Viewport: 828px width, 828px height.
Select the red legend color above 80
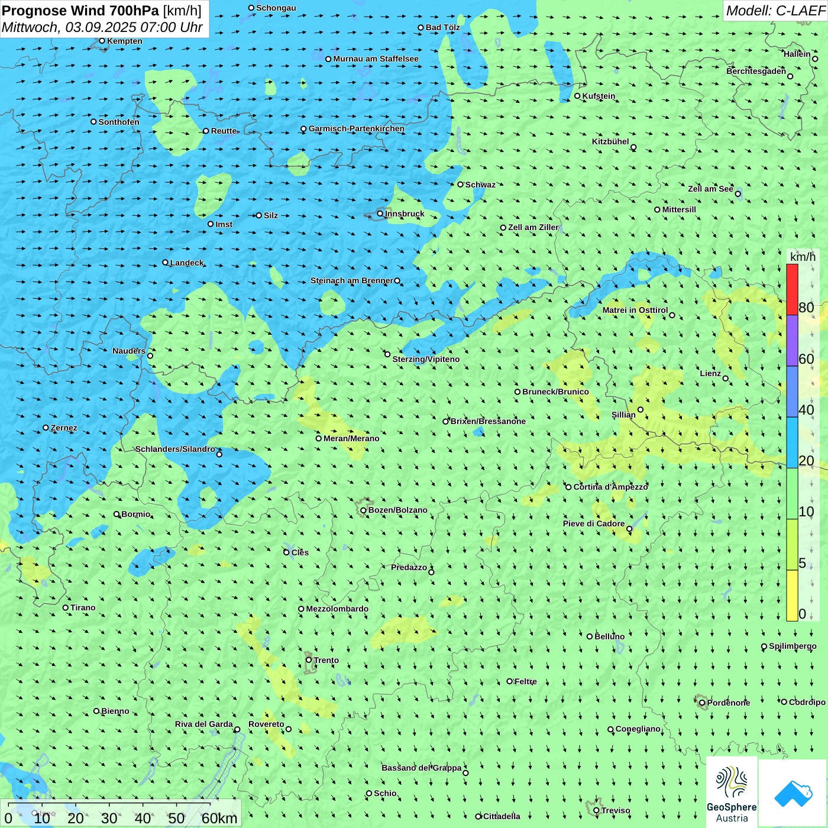tap(792, 289)
